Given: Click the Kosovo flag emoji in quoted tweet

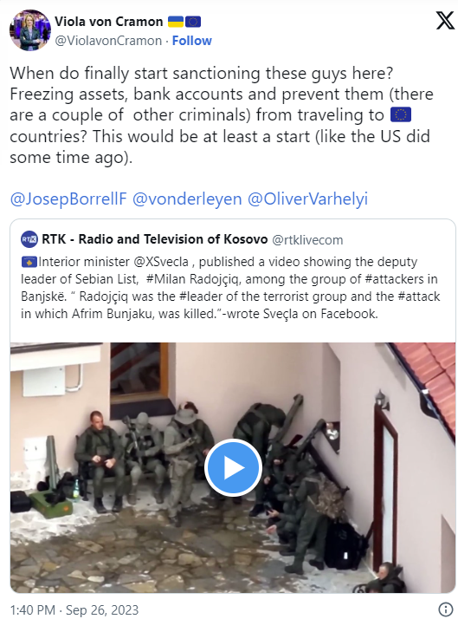Looking at the screenshot, I should click(29, 262).
